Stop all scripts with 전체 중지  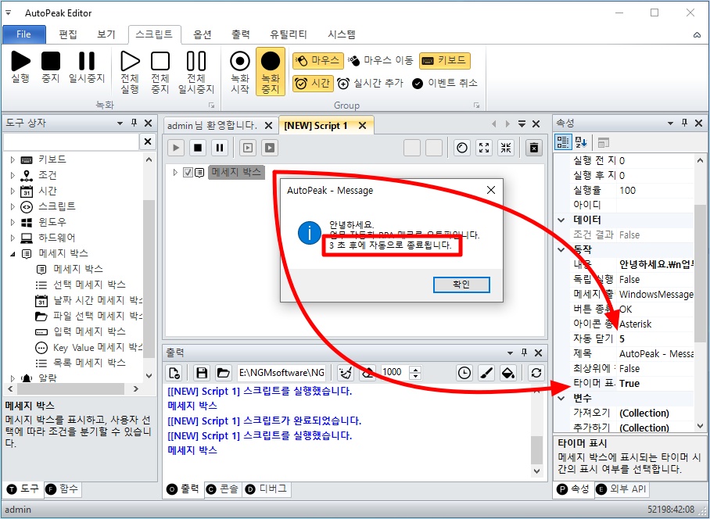(x=160, y=72)
